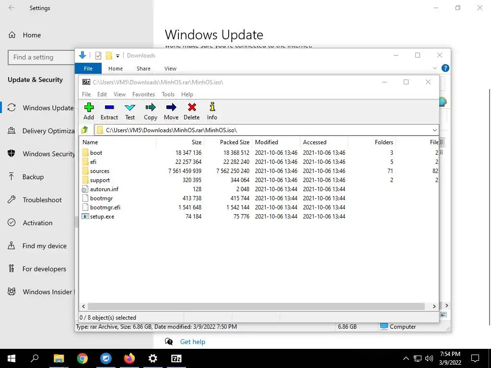This screenshot has height=368, width=491.
Task: Open the Info toolbar icon
Action: [x=212, y=107]
